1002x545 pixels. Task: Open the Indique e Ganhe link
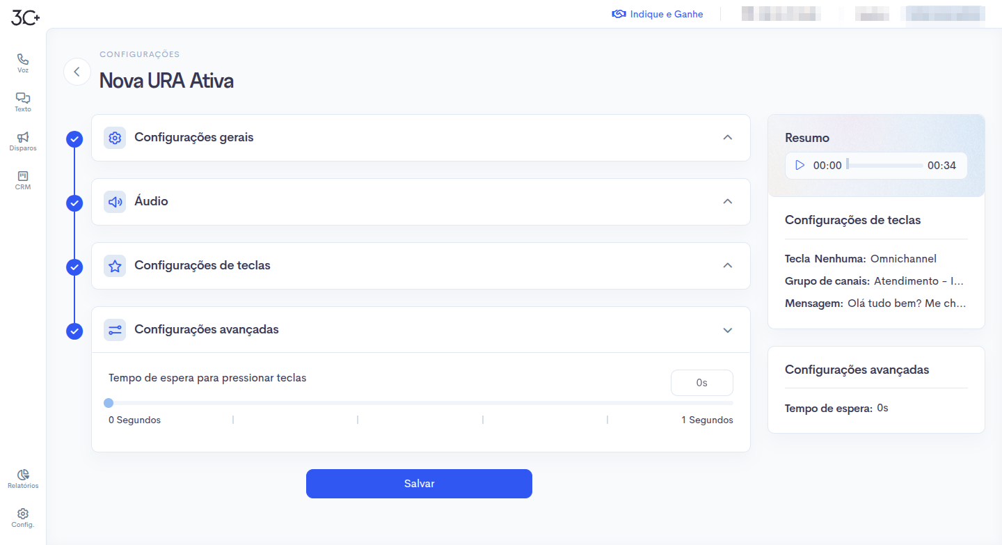658,14
